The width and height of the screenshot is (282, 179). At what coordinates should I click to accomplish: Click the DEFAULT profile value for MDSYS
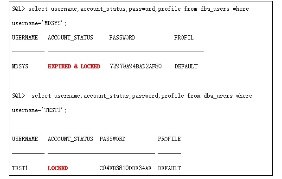186,66
